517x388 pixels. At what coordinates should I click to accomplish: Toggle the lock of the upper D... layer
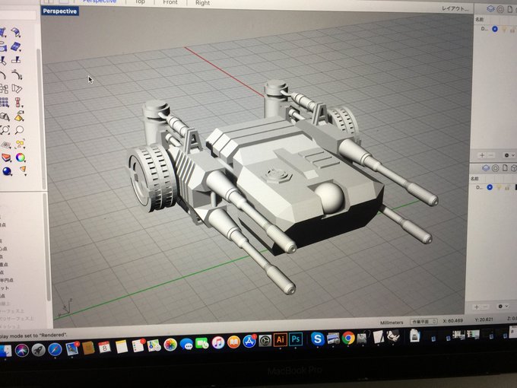[x=513, y=30]
